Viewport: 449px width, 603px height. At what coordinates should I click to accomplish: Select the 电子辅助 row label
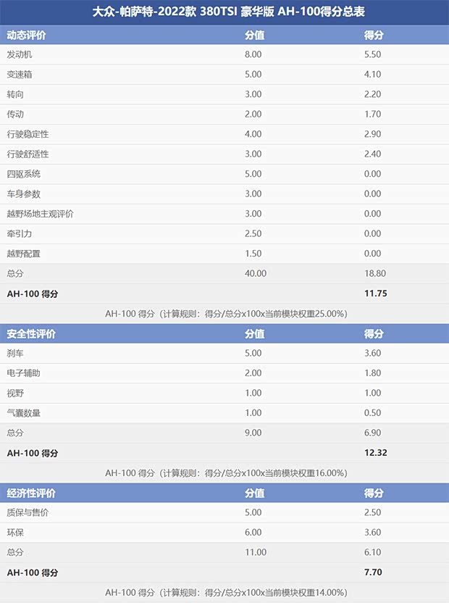tap(23, 373)
